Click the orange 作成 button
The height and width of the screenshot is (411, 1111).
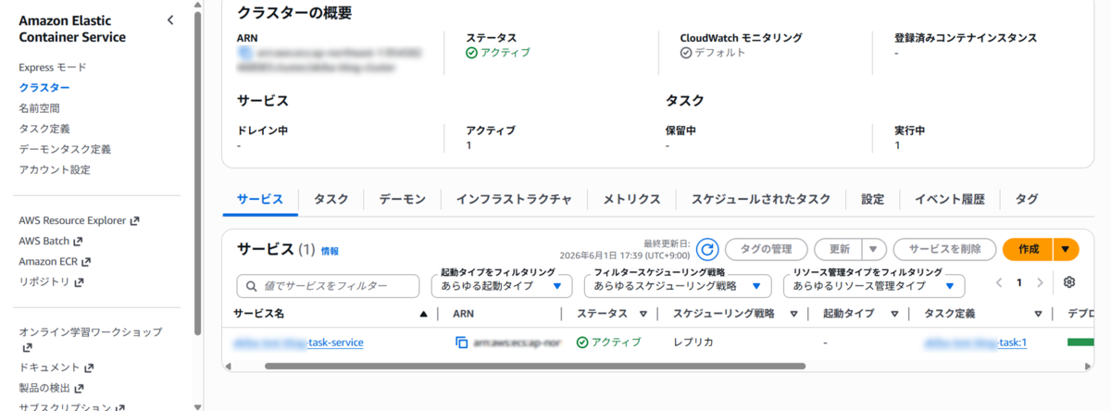[1028, 249]
